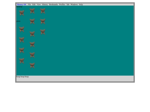
Task: Open the Tab menu
Action: tap(68, 5)
